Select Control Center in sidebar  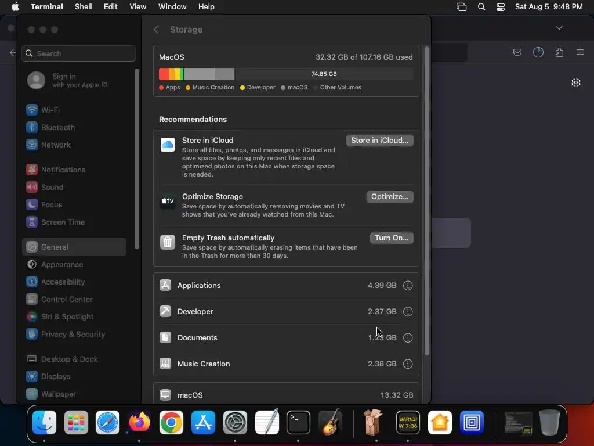tap(59, 300)
